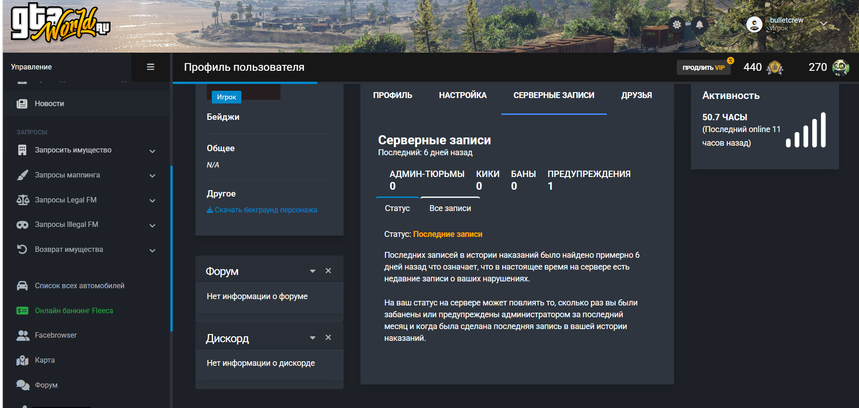Viewport: 859px width, 408px height.
Task: Click the КИКИ counter
Action: 488,180
